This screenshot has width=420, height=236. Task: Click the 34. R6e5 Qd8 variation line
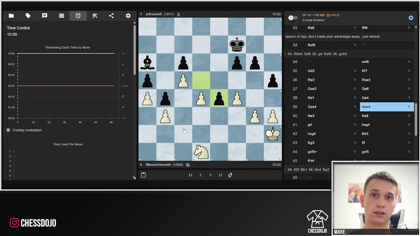coord(317,54)
